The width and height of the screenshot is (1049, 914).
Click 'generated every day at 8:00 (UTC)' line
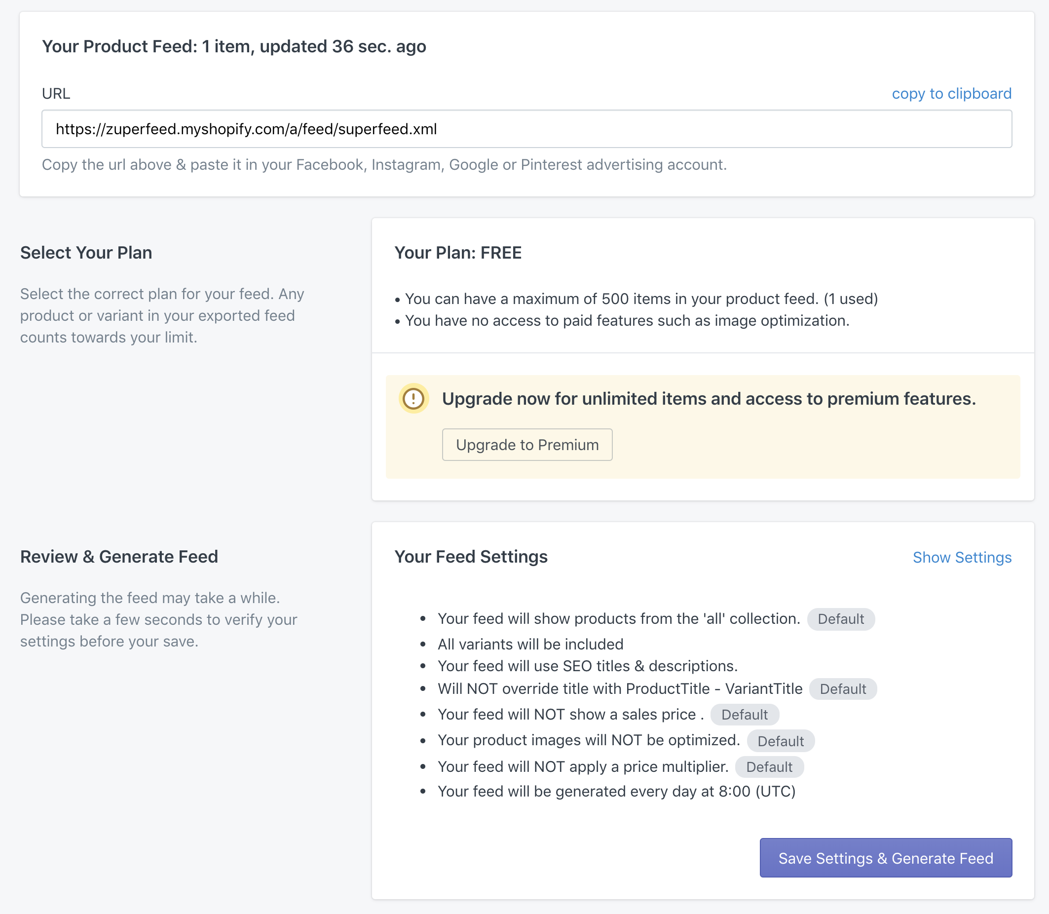[x=617, y=792]
